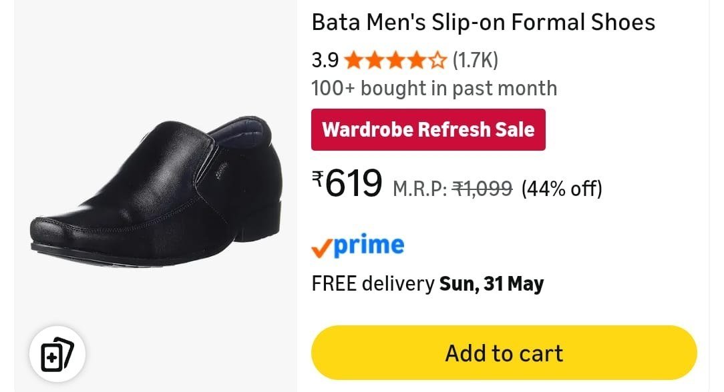724x392 pixels.
Task: Click the third orange rating star
Action: click(x=395, y=61)
